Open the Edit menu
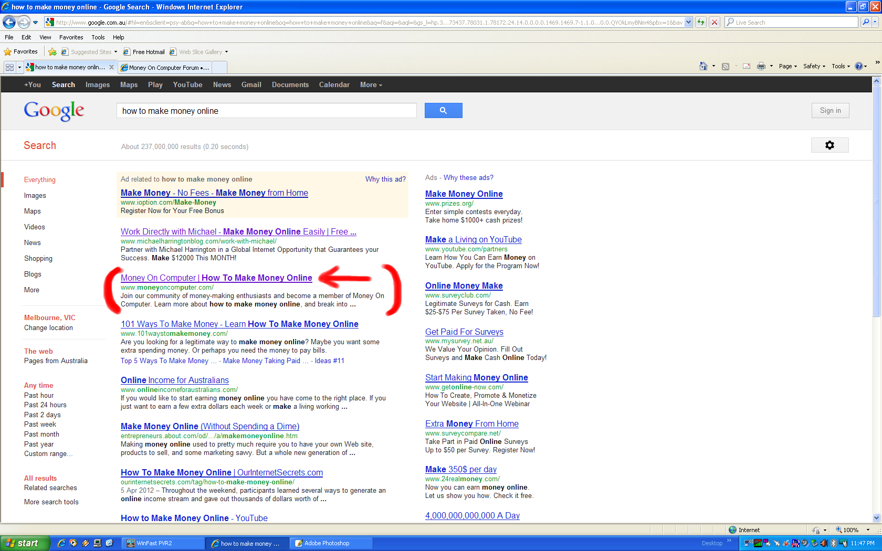The image size is (882, 551). 26,37
